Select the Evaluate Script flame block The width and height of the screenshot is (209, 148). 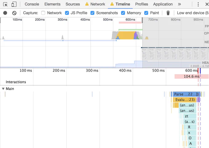(x=185, y=100)
